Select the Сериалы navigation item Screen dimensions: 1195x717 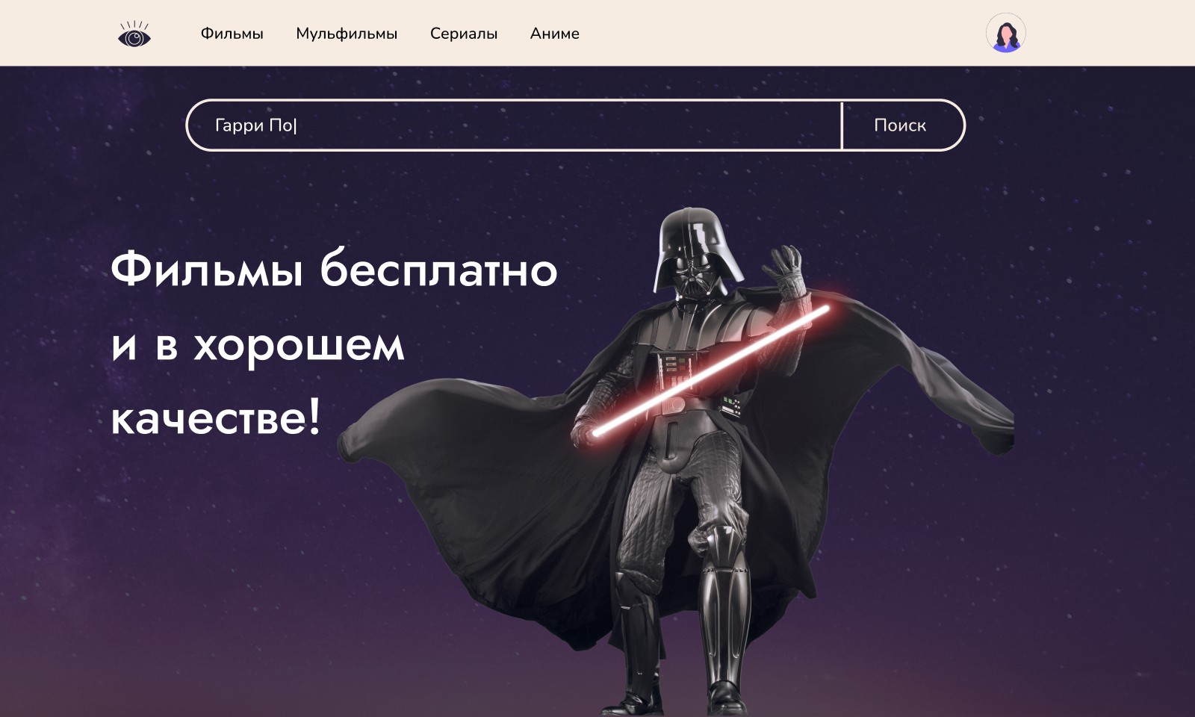[x=464, y=34]
